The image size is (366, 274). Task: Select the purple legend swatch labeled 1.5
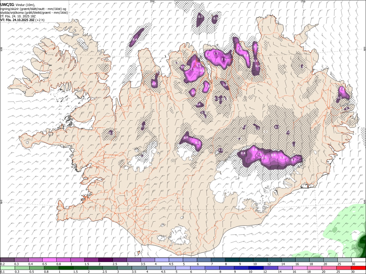[91, 260]
